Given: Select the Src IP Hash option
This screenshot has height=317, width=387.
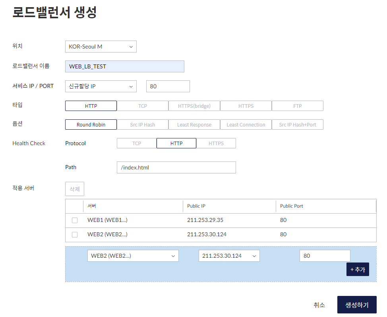Looking at the screenshot, I should [143, 125].
